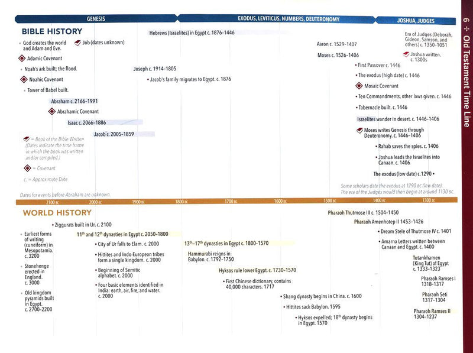This screenshot has width=473, height=353.
Task: Select the 1800 BC mark on timeline
Action: coord(181,202)
